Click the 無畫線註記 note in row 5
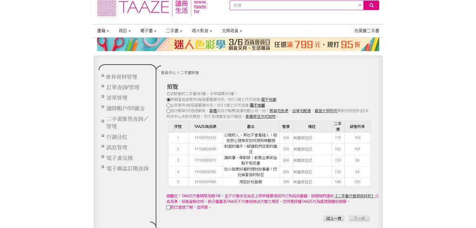Image resolution: width=476 pixels, height=228 pixels. 302,182
